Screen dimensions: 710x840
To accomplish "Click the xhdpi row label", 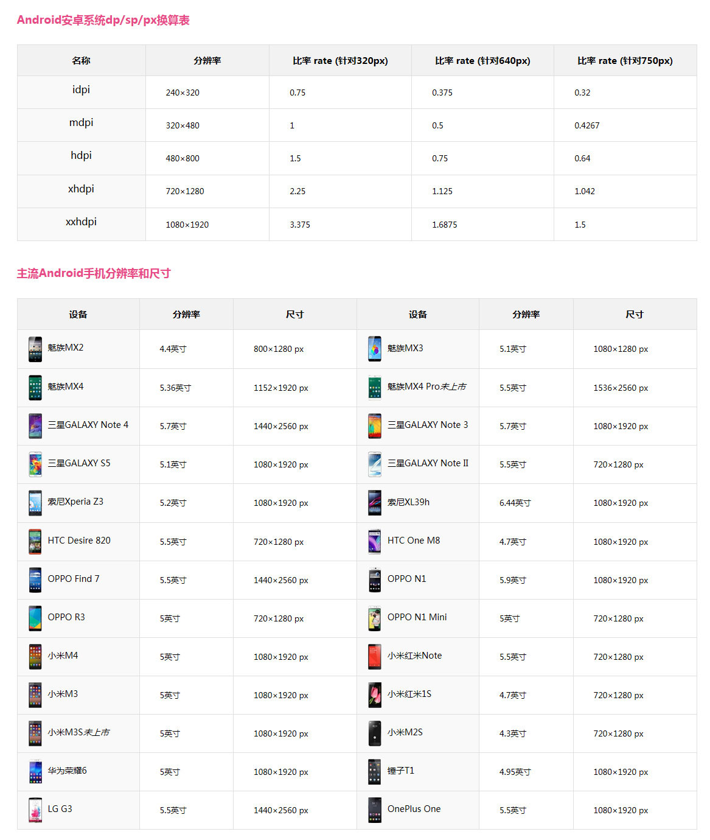I will click(x=81, y=189).
